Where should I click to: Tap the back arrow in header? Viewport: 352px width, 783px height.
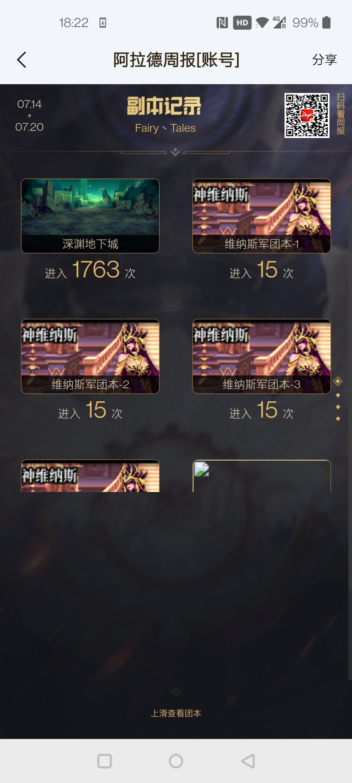point(22,60)
